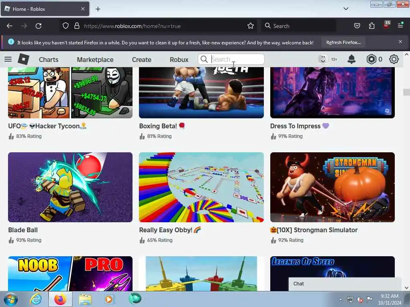
Task: Open Firefox tracking protection shield
Action: pos(66,26)
